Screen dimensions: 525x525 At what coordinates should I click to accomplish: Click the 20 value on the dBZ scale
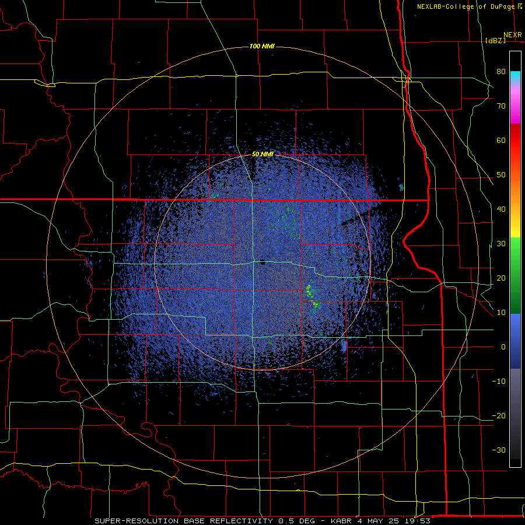[501, 278]
